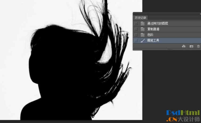201x123 pixels.
Task: Delete current state with trash icon
Action: 198,46
